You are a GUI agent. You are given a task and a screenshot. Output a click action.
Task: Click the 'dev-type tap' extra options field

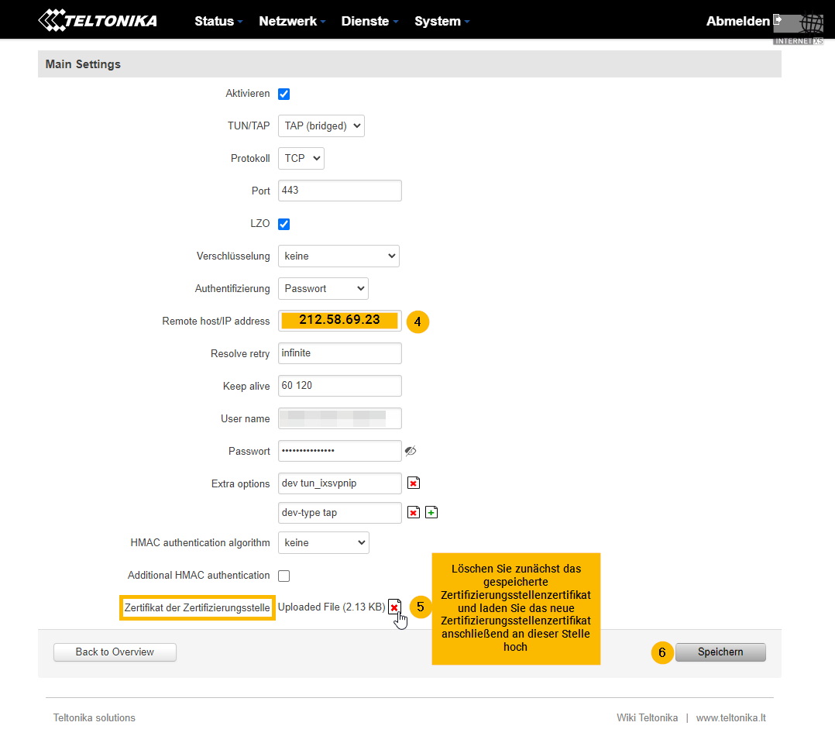point(340,512)
